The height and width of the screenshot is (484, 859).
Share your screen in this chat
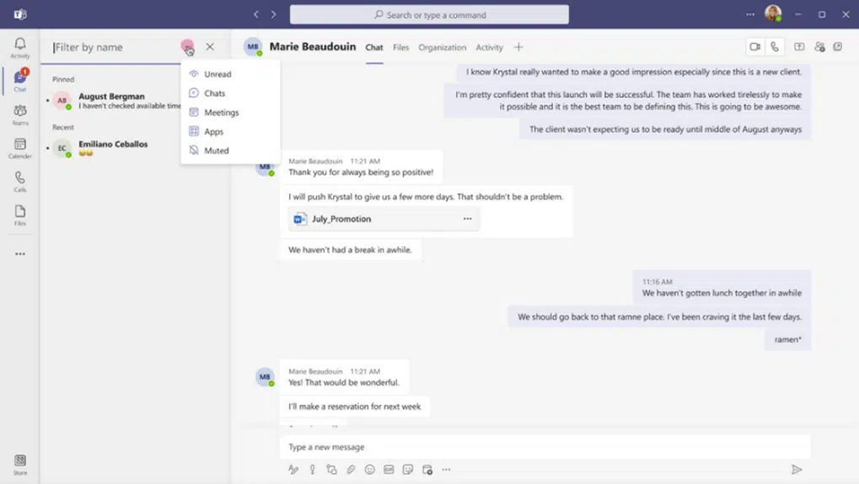click(799, 46)
